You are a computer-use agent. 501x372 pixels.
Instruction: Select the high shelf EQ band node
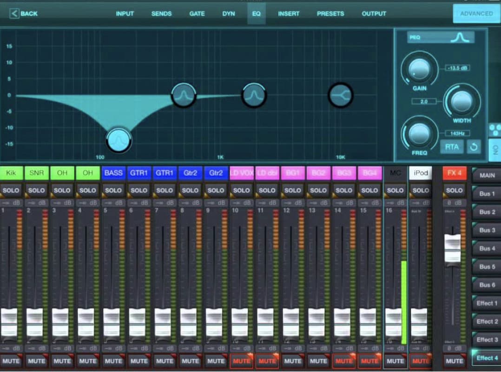(x=341, y=95)
